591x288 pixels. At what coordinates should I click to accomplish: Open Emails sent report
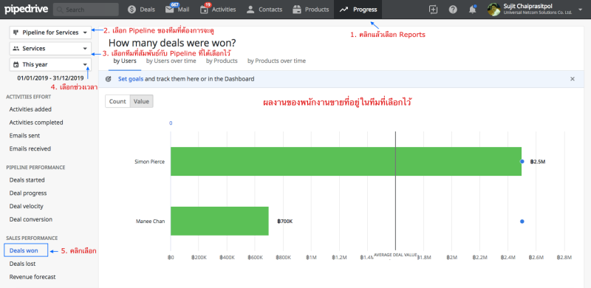pos(24,136)
